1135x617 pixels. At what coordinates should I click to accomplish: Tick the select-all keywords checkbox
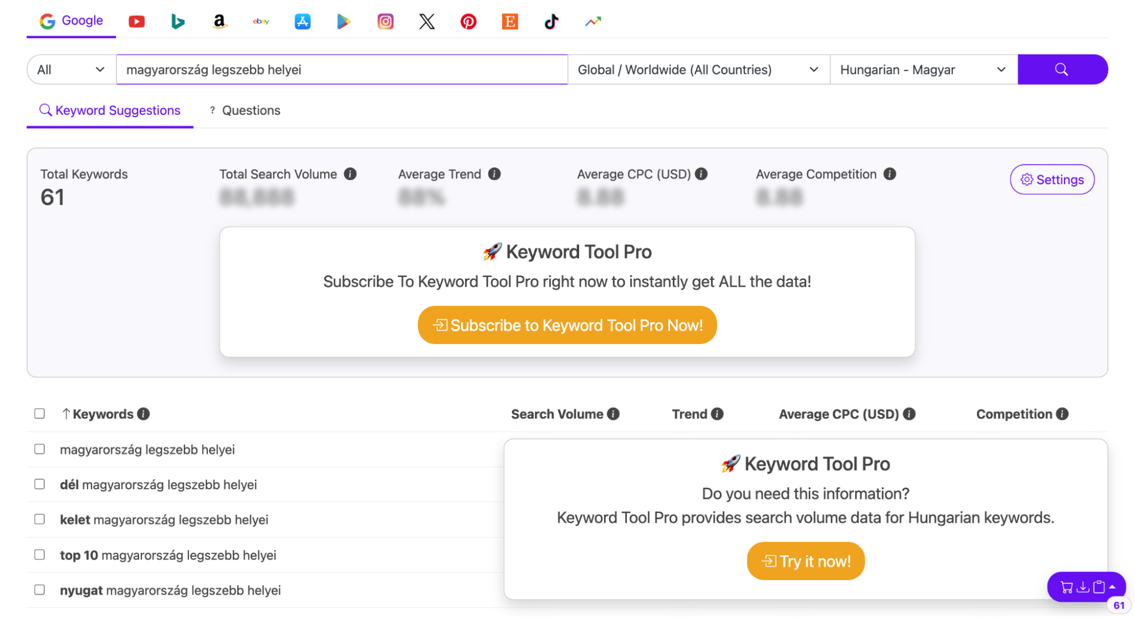(x=39, y=413)
